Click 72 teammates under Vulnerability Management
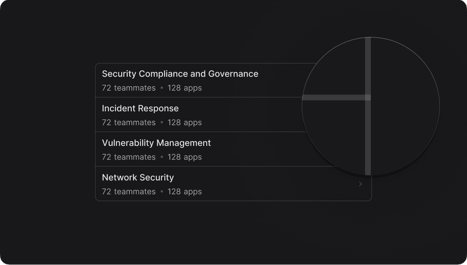This screenshot has height=265, width=467. [128, 157]
